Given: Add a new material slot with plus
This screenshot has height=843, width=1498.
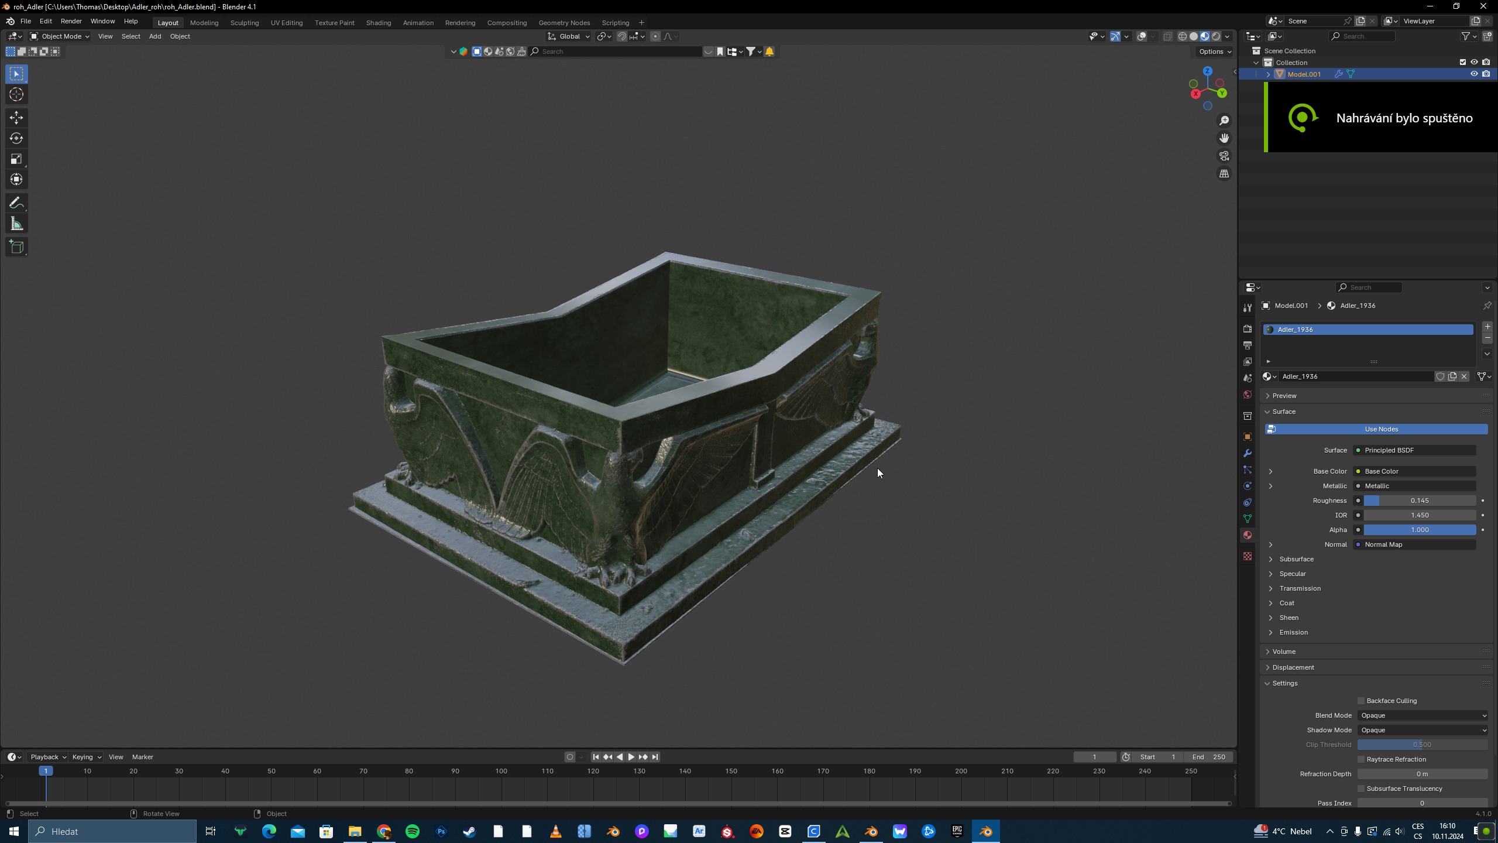Looking at the screenshot, I should 1487,327.
